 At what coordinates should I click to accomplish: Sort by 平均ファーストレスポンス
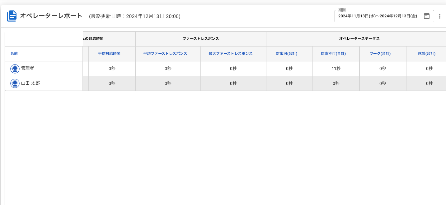pos(165,53)
